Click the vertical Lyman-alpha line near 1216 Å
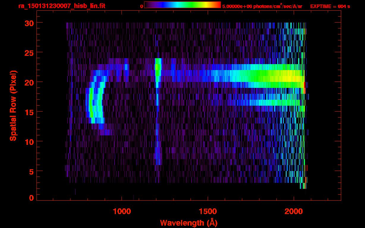365x228 pixels. [x=158, y=111]
